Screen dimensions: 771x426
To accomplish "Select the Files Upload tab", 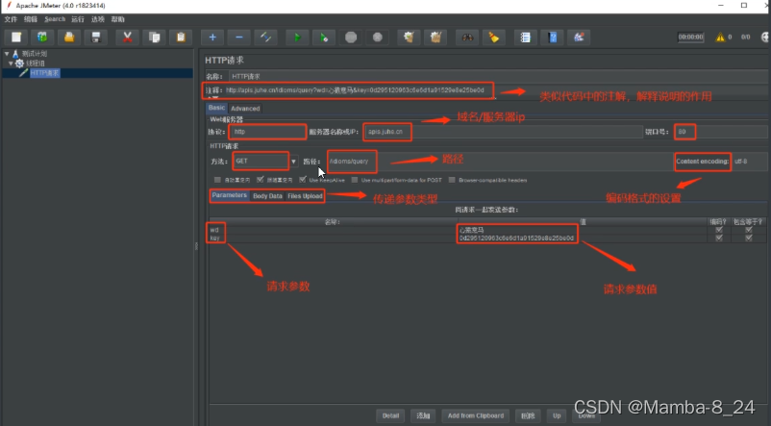I will point(305,196).
